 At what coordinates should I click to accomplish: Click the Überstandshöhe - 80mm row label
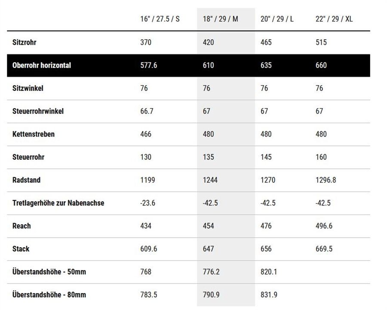point(49,295)
